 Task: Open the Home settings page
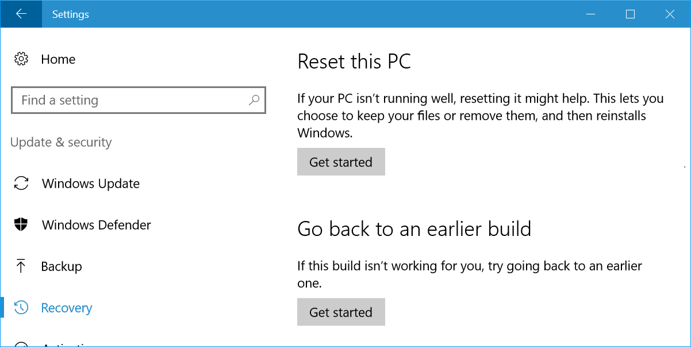tap(58, 59)
